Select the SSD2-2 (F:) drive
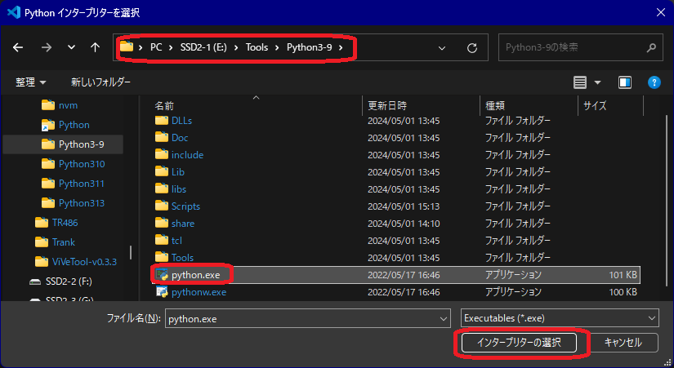The image size is (674, 368). [60, 282]
